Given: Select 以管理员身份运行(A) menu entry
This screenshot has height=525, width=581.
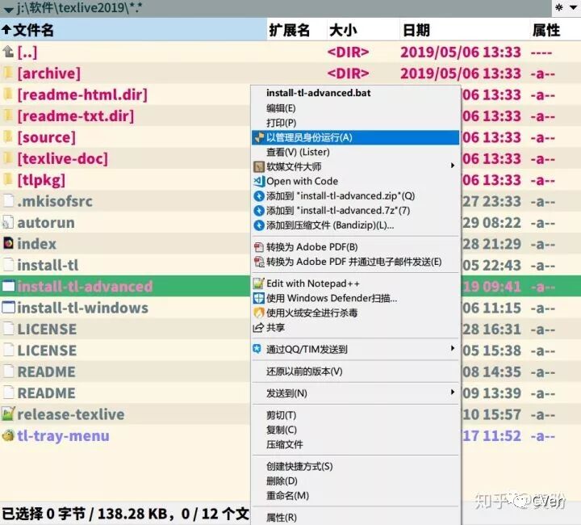Looking at the screenshot, I should point(355,137).
